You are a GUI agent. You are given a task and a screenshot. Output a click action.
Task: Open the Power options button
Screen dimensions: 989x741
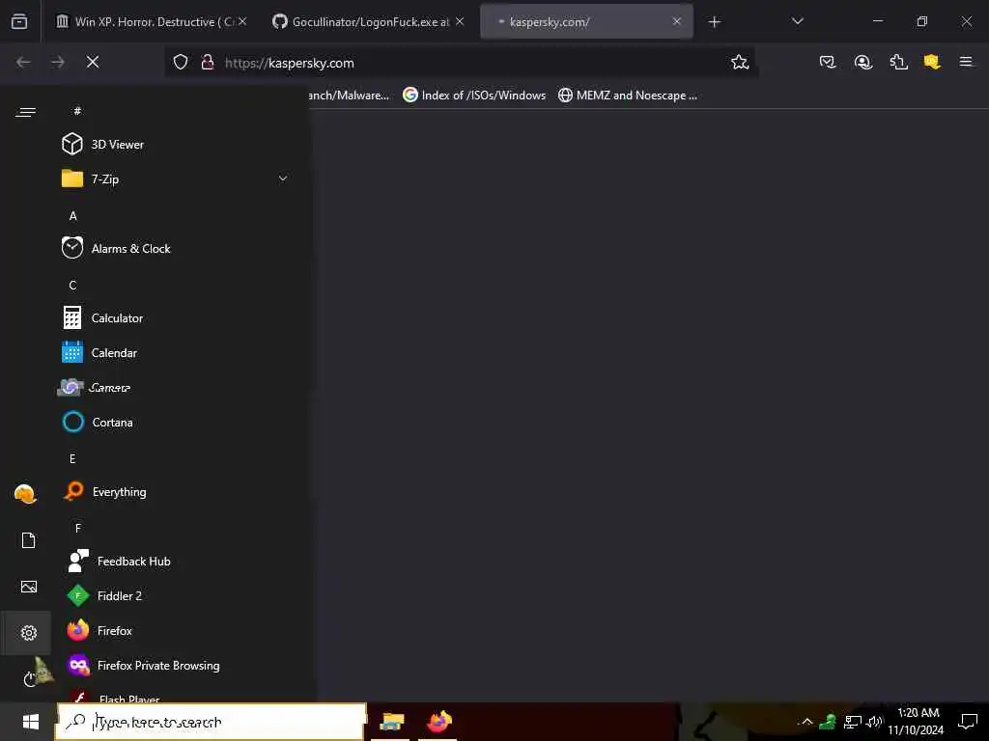click(30, 678)
